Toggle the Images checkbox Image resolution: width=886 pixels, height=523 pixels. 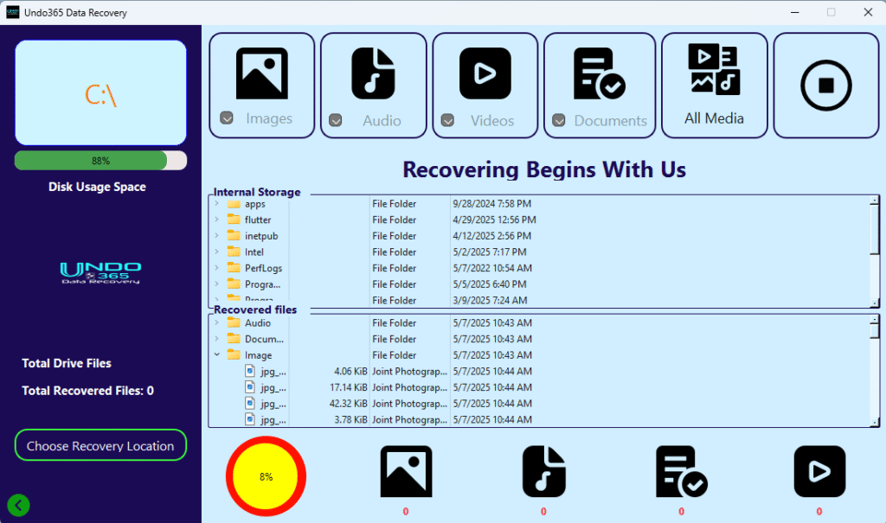(x=227, y=118)
